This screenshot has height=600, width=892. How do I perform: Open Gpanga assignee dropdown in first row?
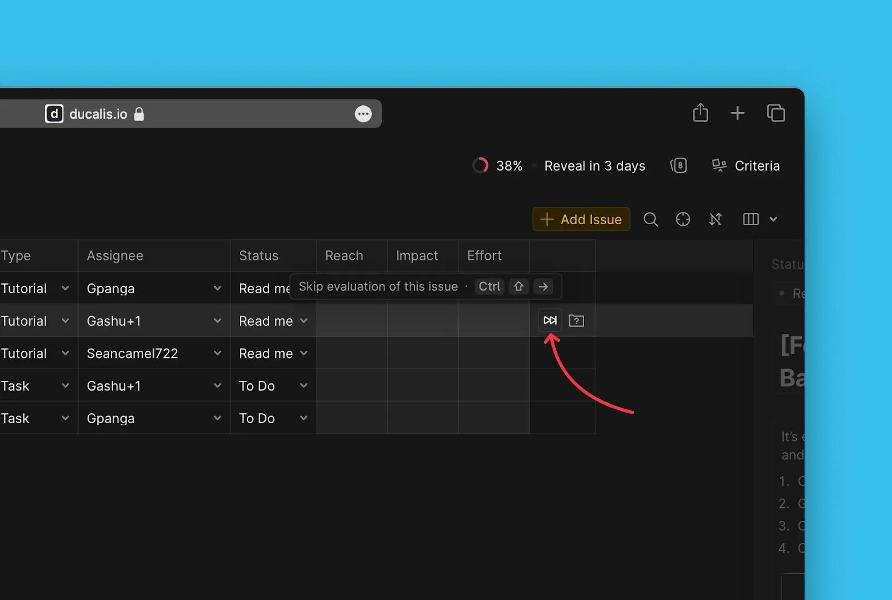coord(217,288)
